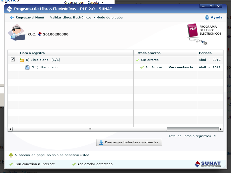Click the Acelerador detectado check icon

[x=74, y=164]
